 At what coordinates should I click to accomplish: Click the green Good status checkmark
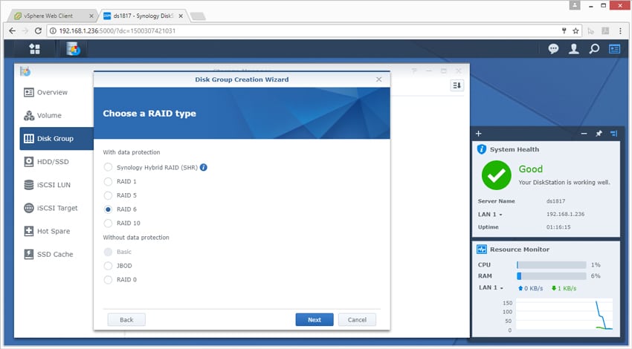497,175
